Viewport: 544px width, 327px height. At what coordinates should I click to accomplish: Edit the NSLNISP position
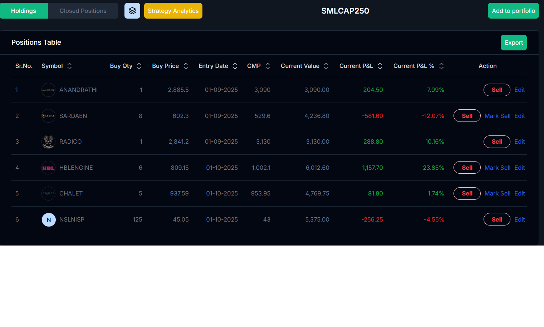(520, 219)
